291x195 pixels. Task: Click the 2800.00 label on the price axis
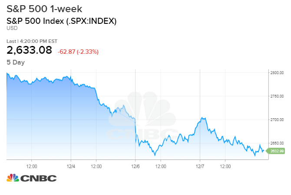click(276, 73)
